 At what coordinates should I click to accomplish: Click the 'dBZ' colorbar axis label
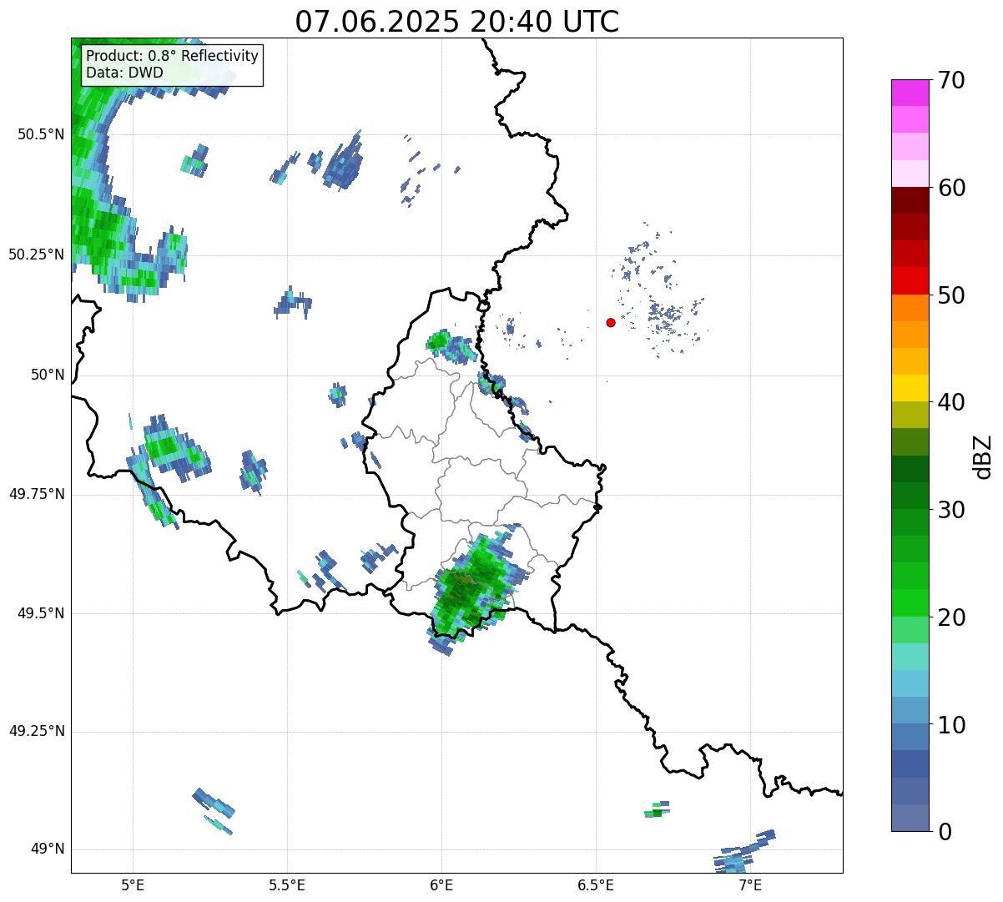(x=983, y=456)
